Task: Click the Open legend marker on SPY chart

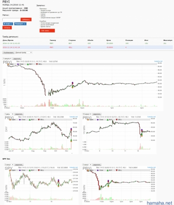Action: [10, 170]
